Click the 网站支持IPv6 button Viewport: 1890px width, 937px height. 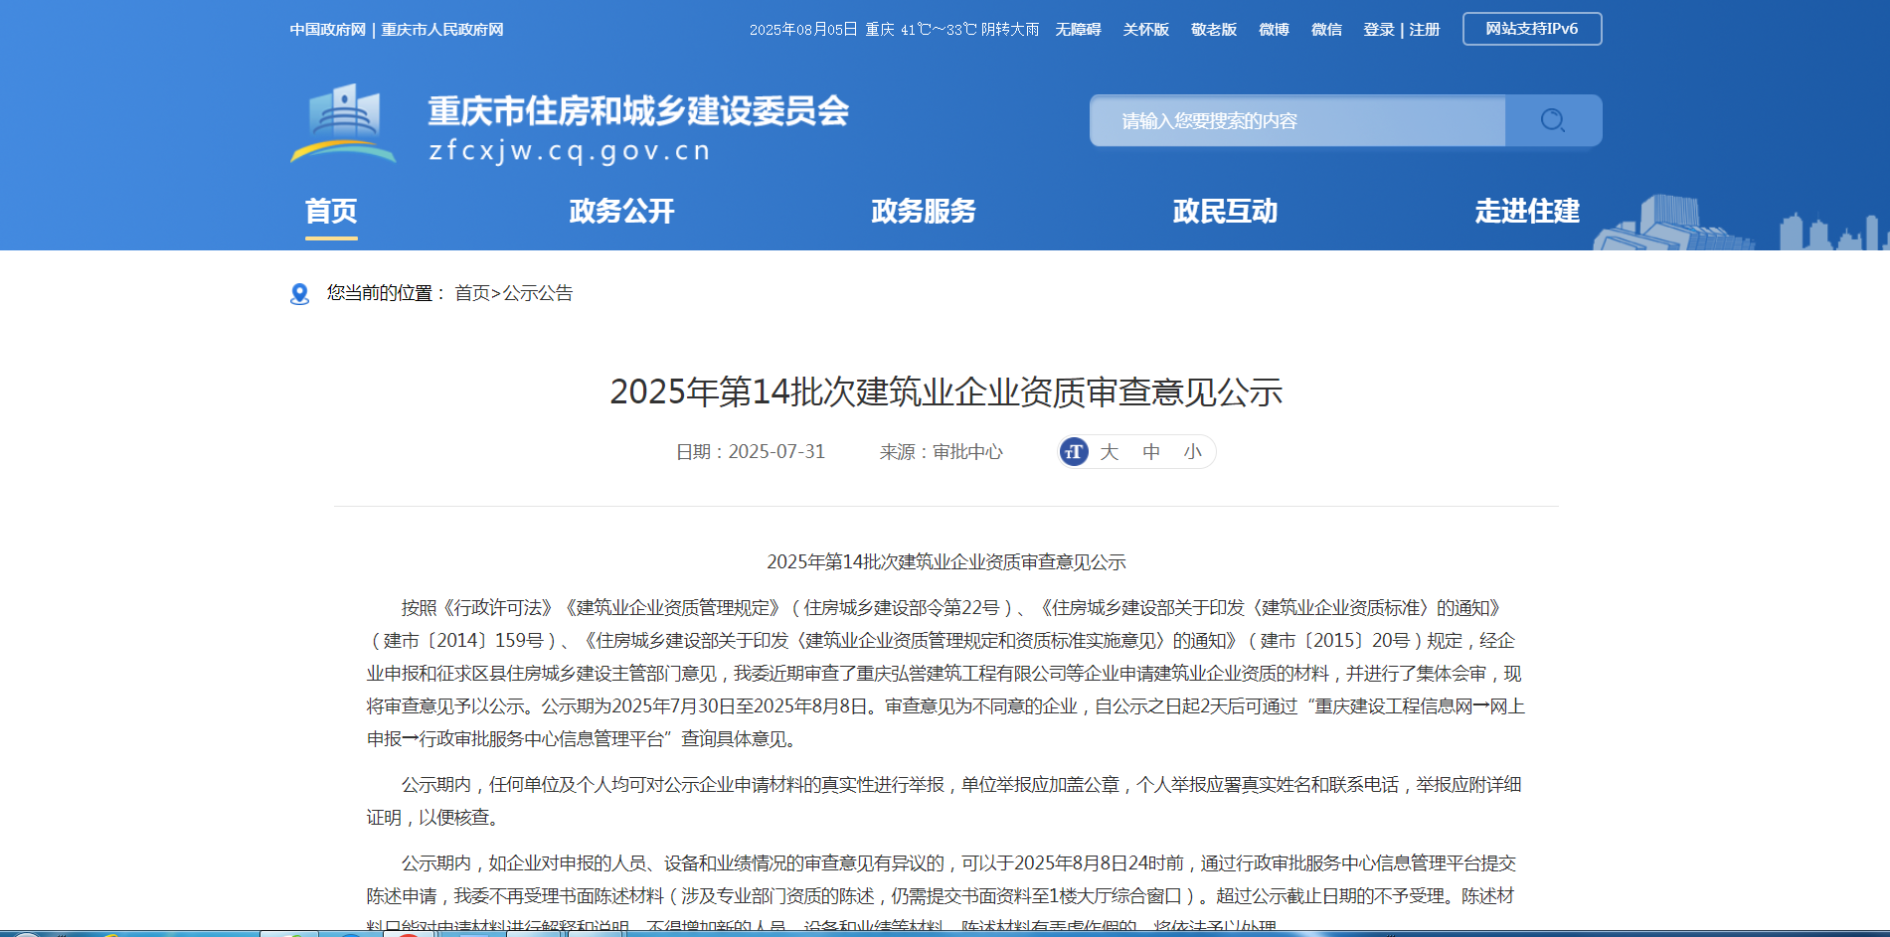tap(1531, 29)
